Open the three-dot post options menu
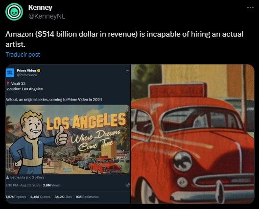259x209 pixels. [250, 8]
